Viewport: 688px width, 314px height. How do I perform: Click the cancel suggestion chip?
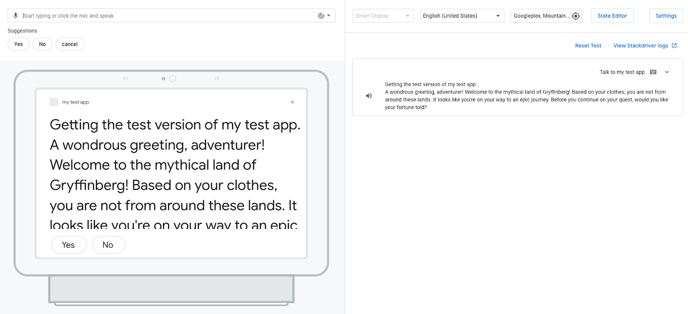[70, 44]
